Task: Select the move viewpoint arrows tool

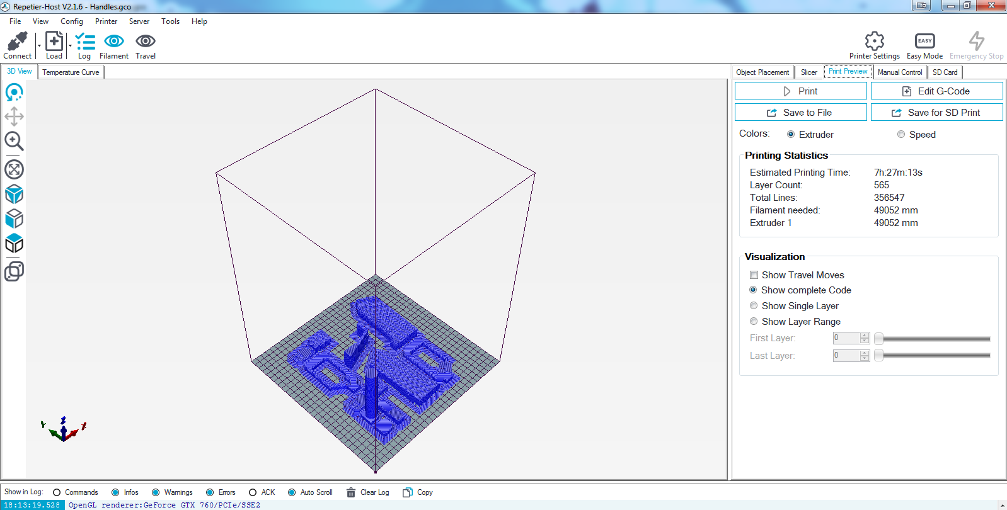Action: point(14,116)
